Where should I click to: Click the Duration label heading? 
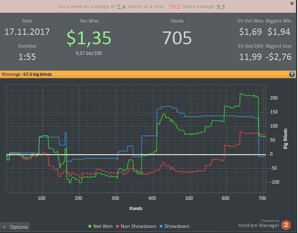[x=27, y=46]
